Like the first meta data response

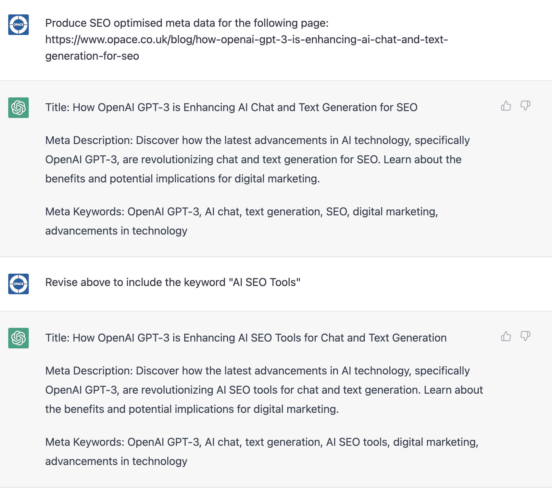(506, 106)
